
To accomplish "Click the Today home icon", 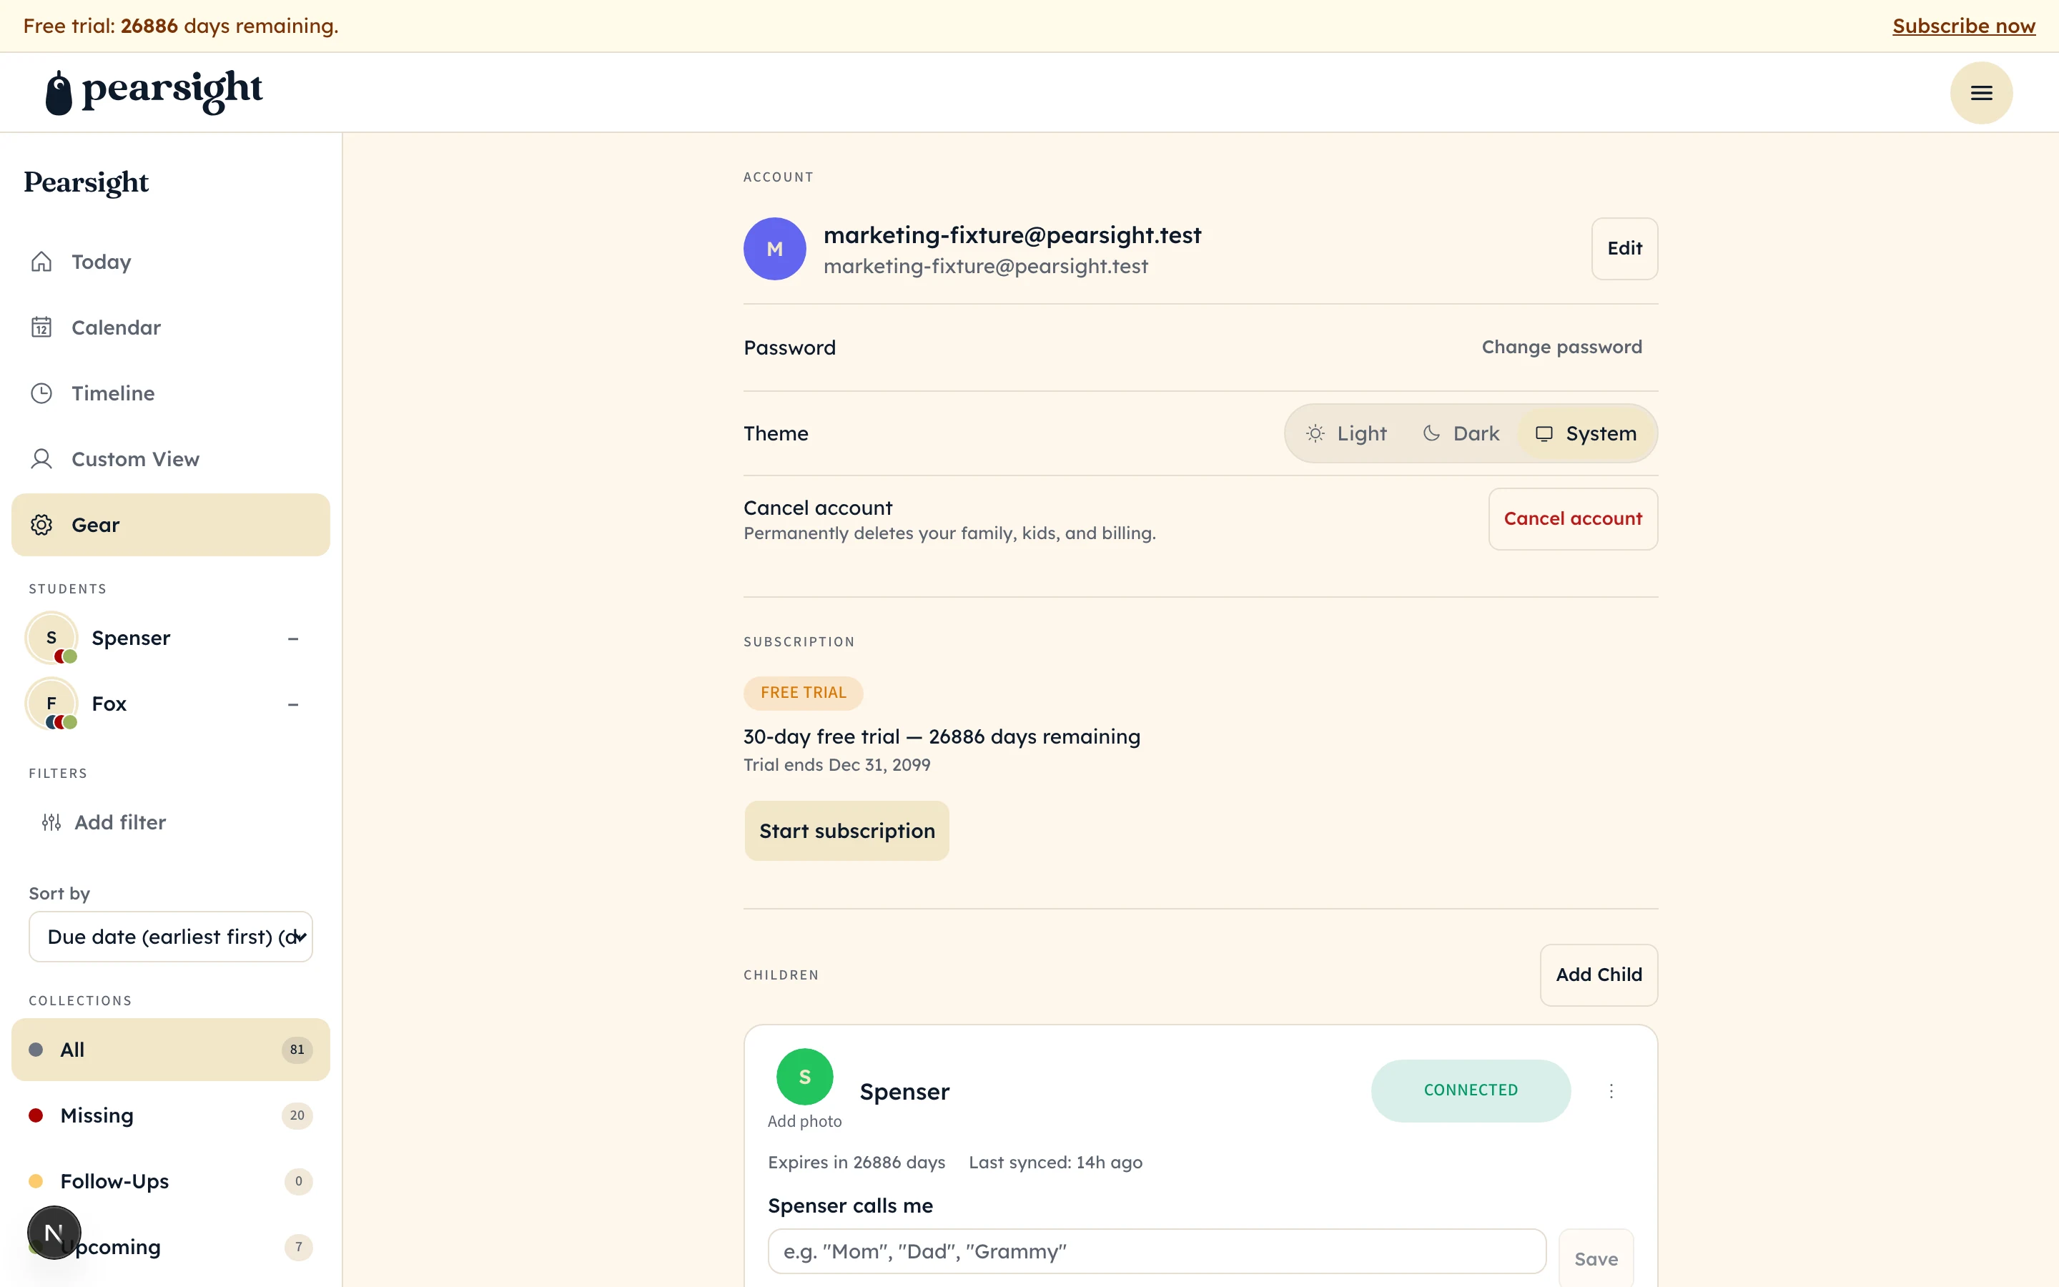I will coord(41,261).
